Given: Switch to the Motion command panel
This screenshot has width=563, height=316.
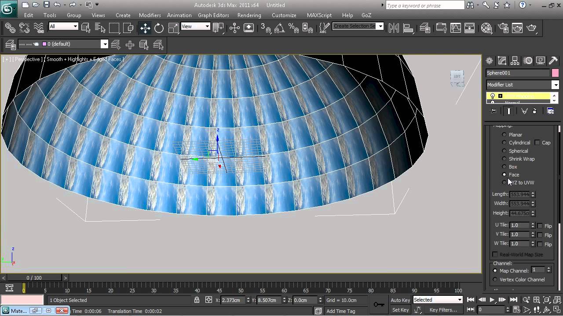Looking at the screenshot, I should point(528,61).
